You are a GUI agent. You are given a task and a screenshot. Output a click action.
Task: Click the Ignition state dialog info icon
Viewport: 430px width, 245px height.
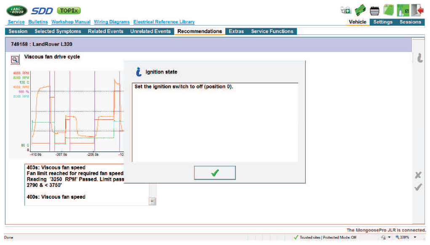coord(139,72)
